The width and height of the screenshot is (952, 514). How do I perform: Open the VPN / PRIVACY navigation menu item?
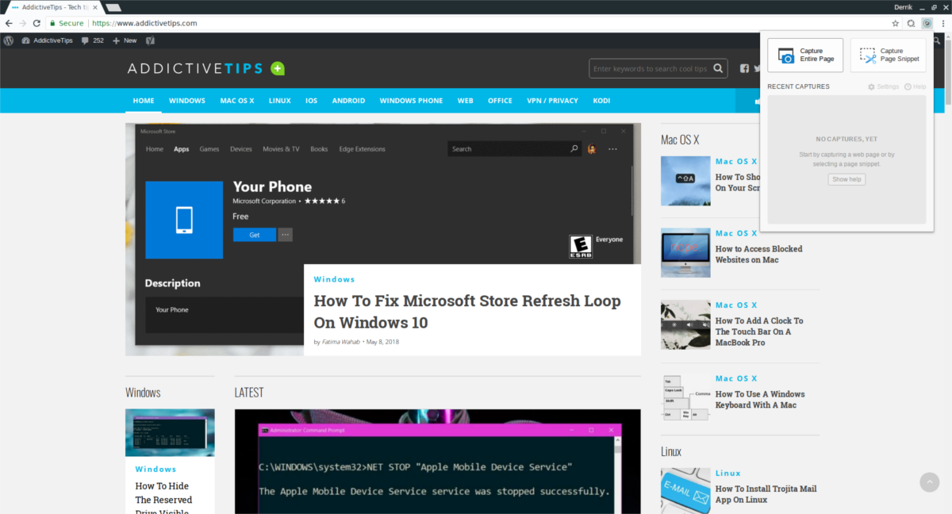click(x=552, y=101)
